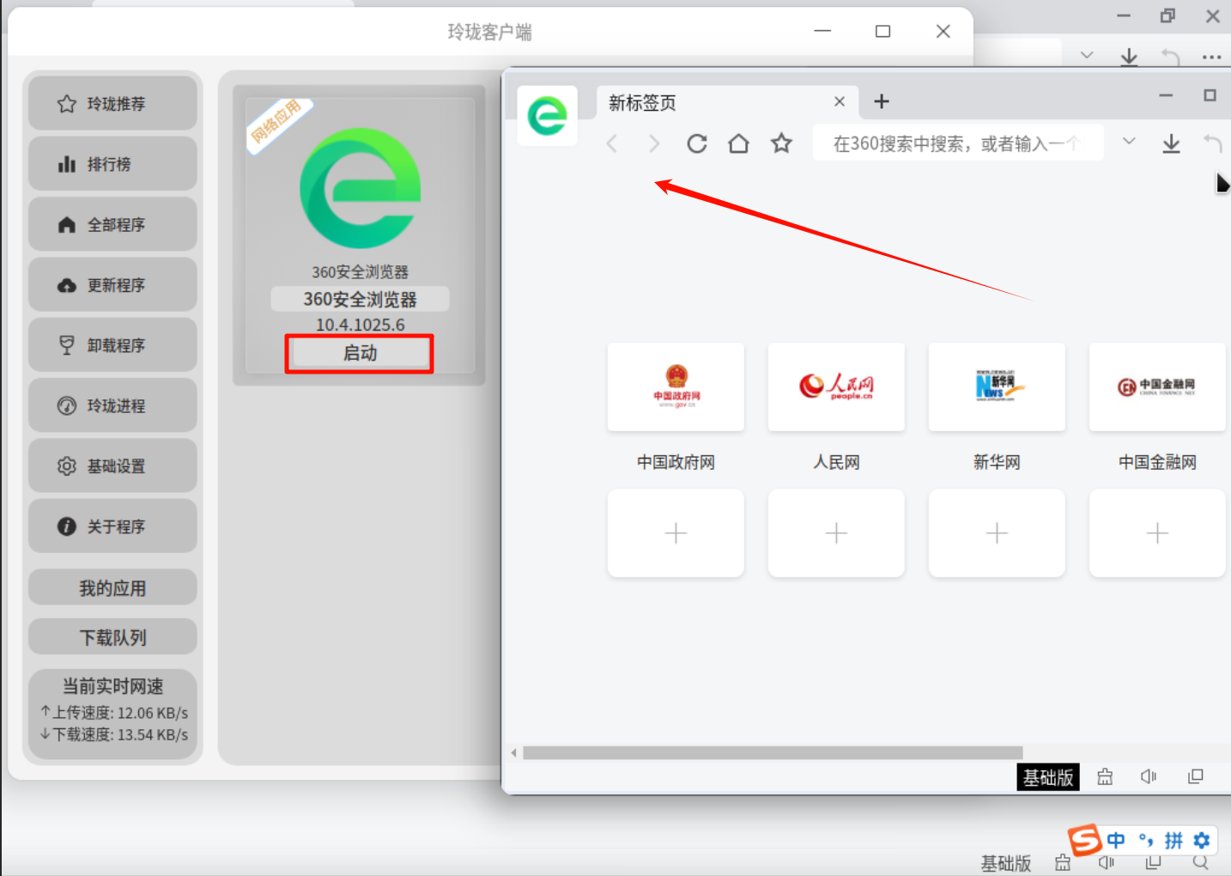Open 人民网 from its homepage thumbnail
This screenshot has height=876, width=1231.
835,386
